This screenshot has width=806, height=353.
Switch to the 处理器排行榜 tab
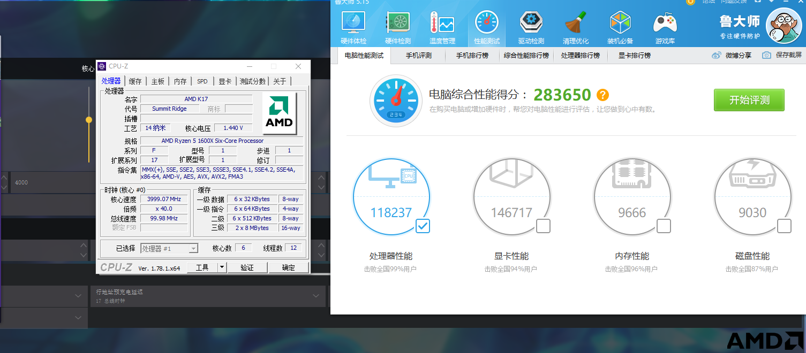(581, 56)
